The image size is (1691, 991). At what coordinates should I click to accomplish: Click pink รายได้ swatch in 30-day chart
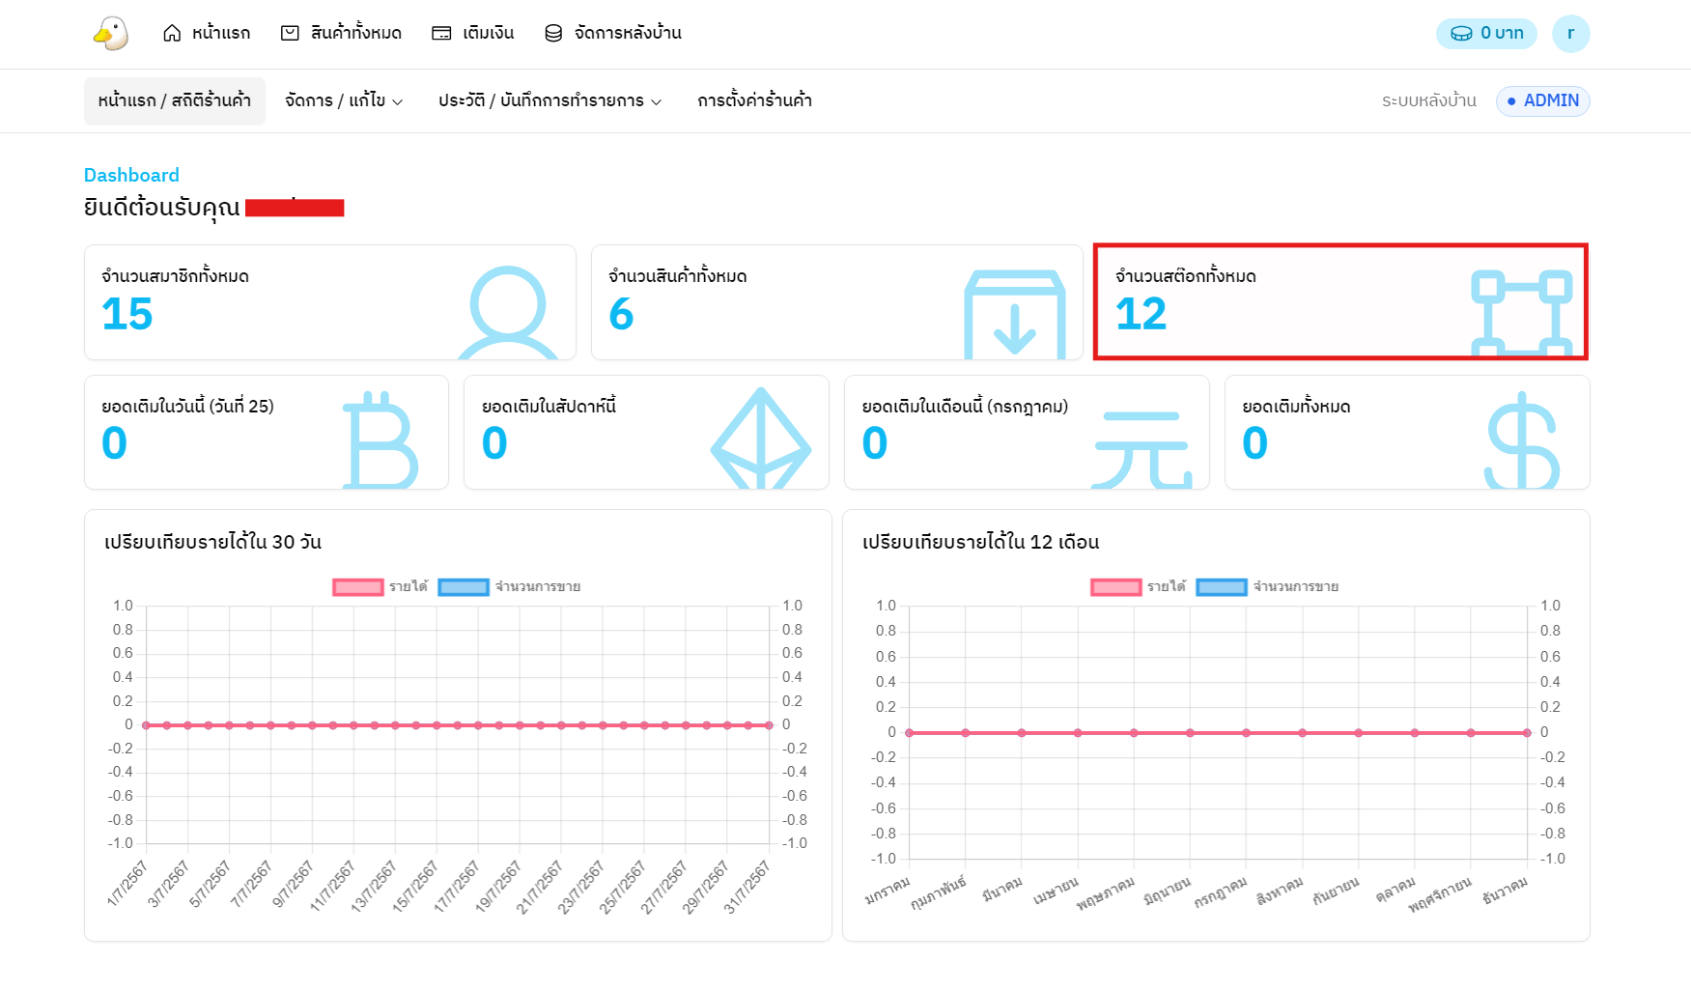tap(358, 586)
